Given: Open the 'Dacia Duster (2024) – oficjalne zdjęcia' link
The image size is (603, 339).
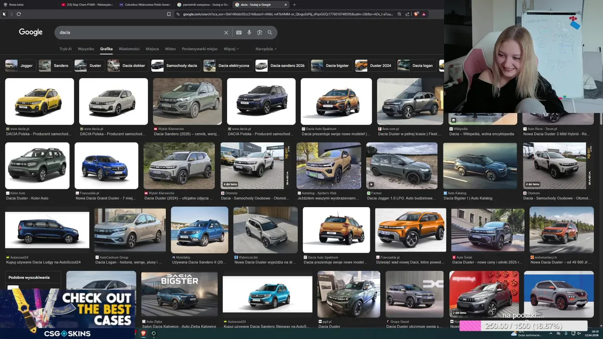Looking at the screenshot, I should pos(179,198).
